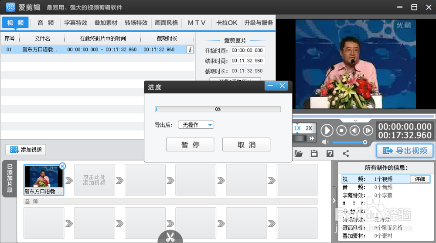Open the 导出后 dropdown
The image size is (436, 243).
[x=196, y=125]
